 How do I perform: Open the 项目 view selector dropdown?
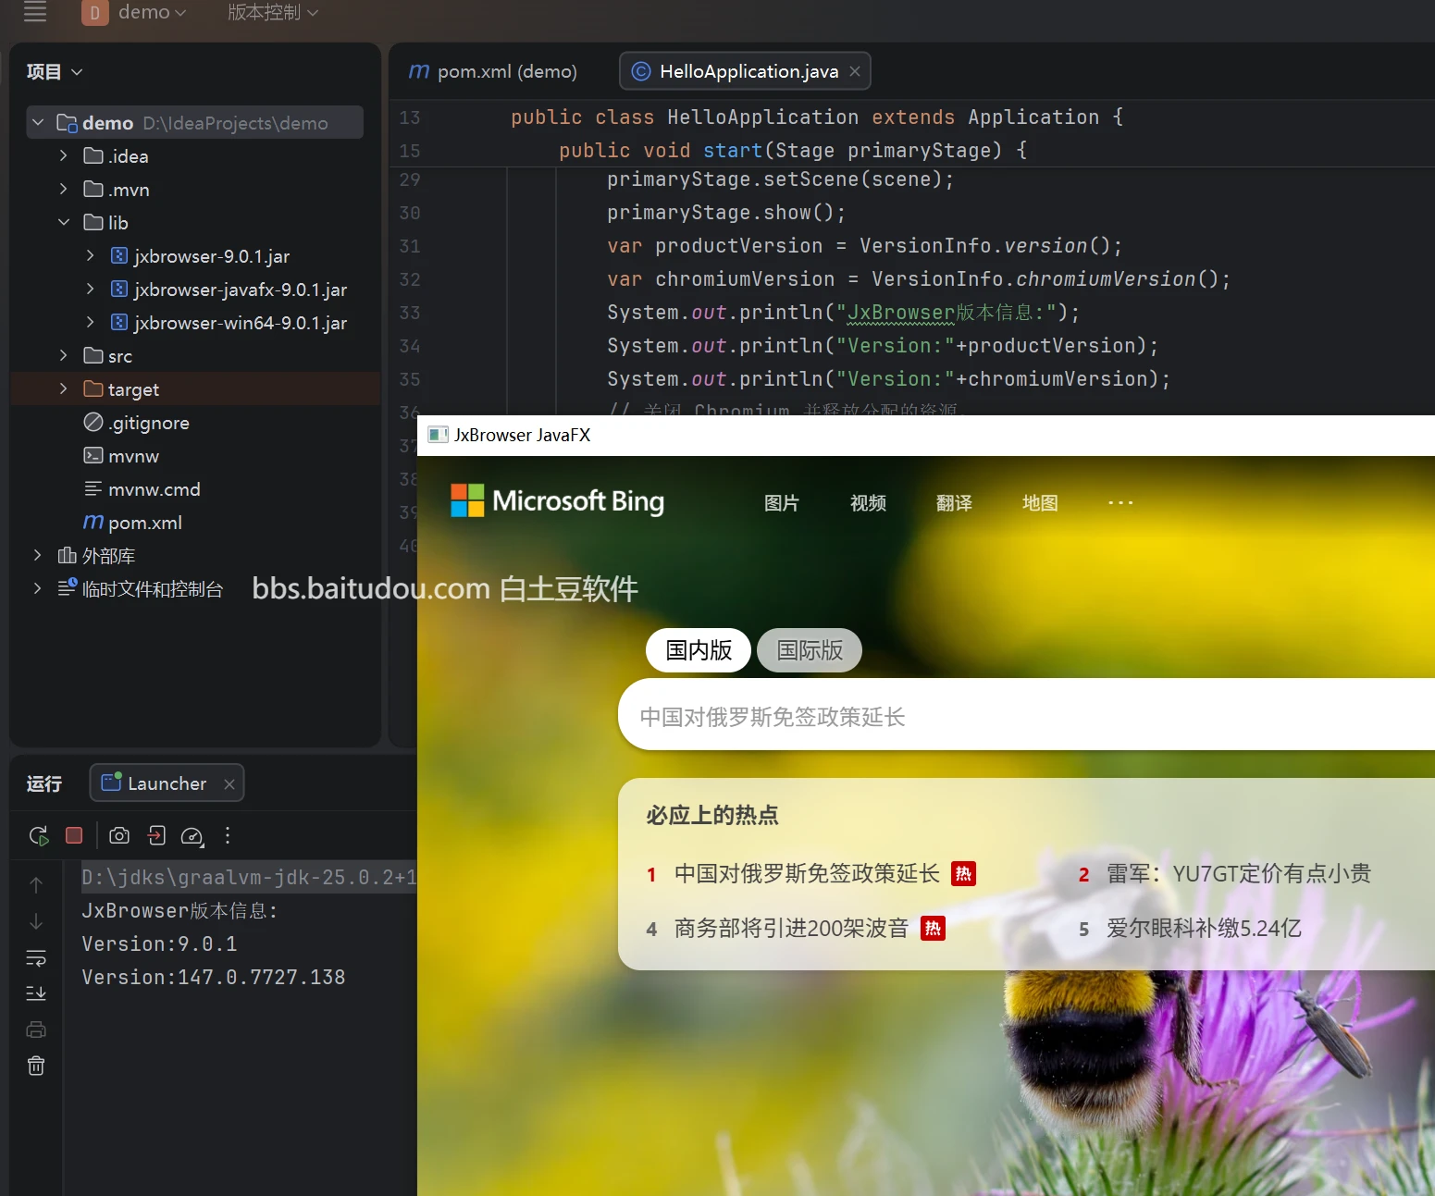[x=55, y=71]
